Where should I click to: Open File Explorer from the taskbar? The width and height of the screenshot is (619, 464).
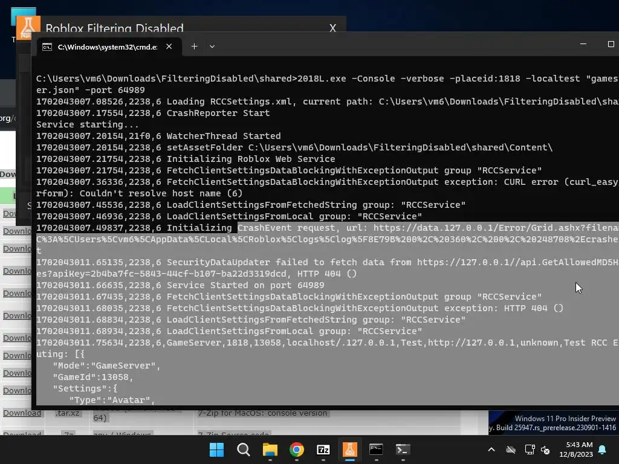pyautogui.click(x=270, y=449)
